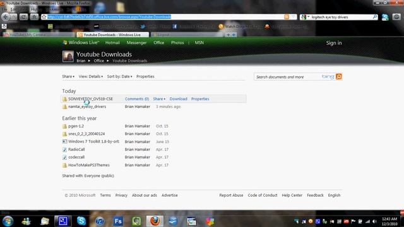Image resolution: width=404 pixels, height=227 pixels.
Task: Open the namtai_eyetoy_drivers file name
Action: [x=87, y=107]
